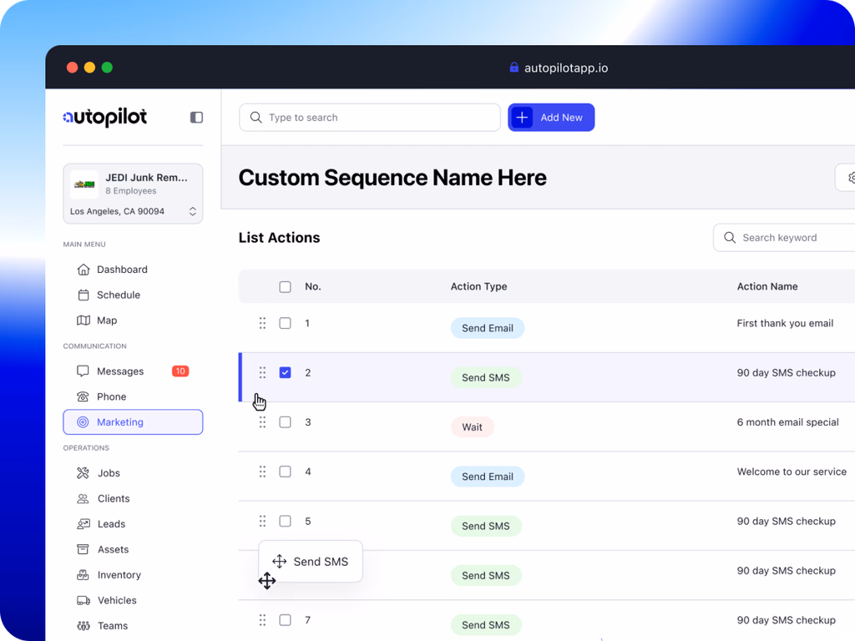This screenshot has width=855, height=641.
Task: Click the Vehicles truck icon
Action: [x=83, y=600]
